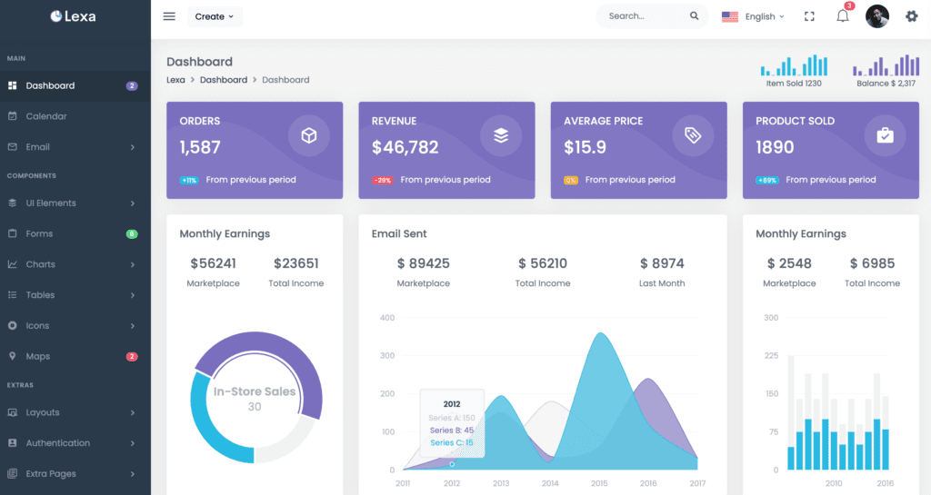The height and width of the screenshot is (495, 931).
Task: Open the notifications bell
Action: [843, 16]
